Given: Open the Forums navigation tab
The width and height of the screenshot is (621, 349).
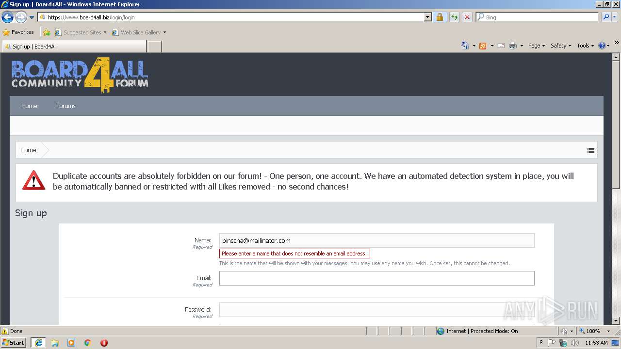Looking at the screenshot, I should (66, 106).
